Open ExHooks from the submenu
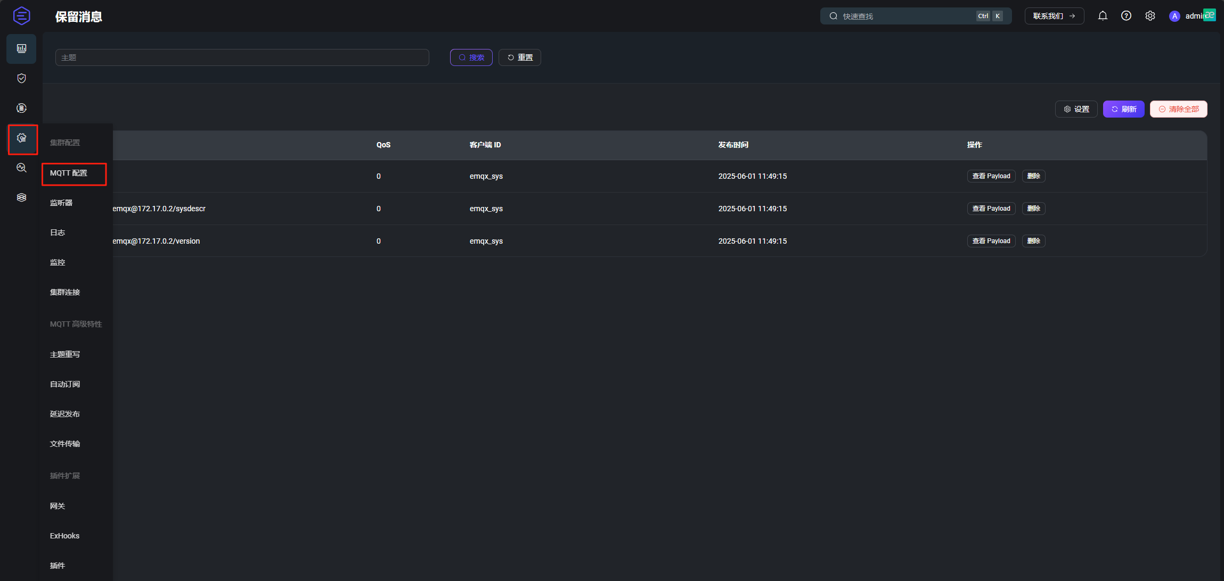Viewport: 1224px width, 581px height. coord(64,536)
